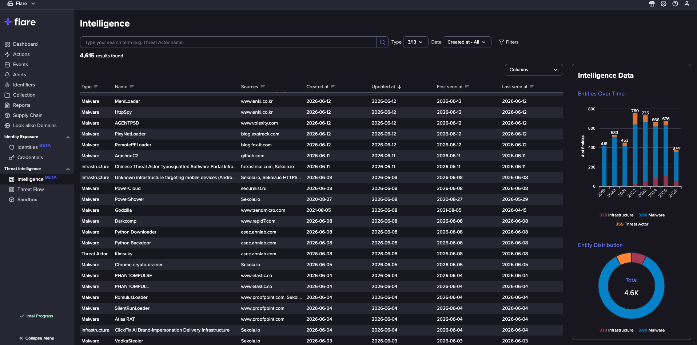Click the Reports document icon
The image size is (697, 345).
(7, 105)
